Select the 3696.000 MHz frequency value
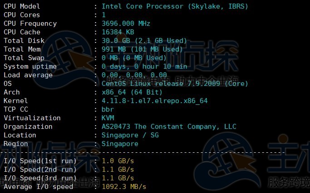This screenshot has width=310, height=193. click(126, 24)
